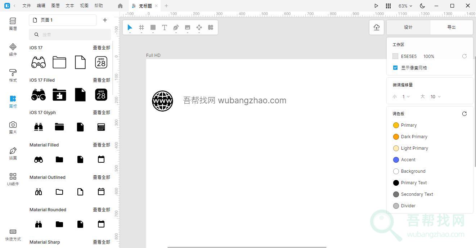Open the small nudge value dropdown showing 1
Screen dimensions: 476x248
405,96
